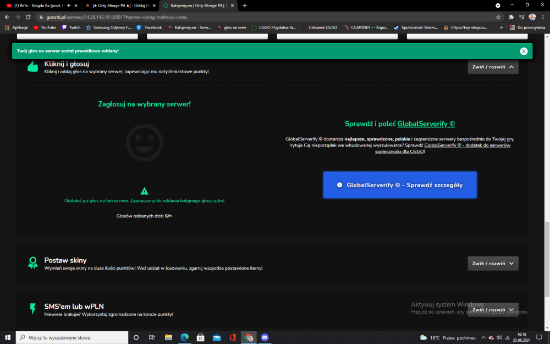550x344 pixels.
Task: Click the smiley face graphic
Action: (x=145, y=143)
